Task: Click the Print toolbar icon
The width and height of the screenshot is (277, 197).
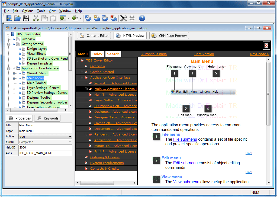Action: 132,18
